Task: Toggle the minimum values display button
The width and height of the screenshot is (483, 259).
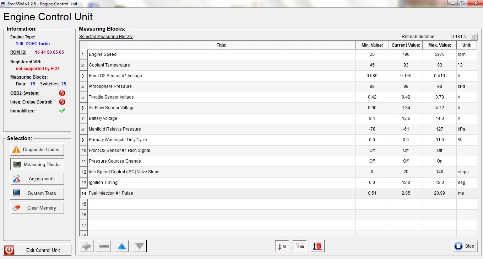Action: pos(282,246)
